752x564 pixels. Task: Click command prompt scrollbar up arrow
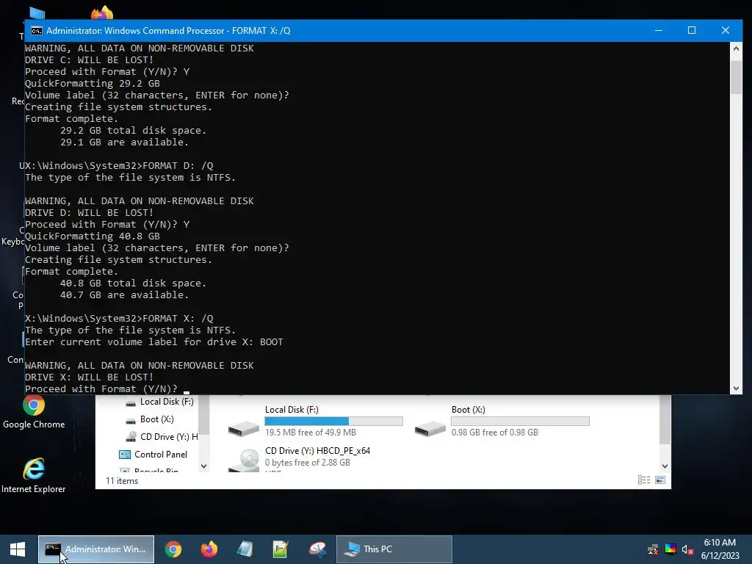(x=736, y=48)
